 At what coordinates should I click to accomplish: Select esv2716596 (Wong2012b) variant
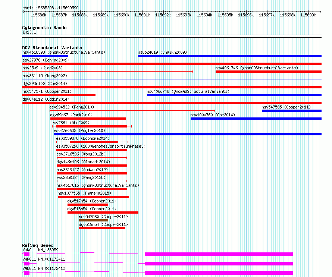point(92,158)
